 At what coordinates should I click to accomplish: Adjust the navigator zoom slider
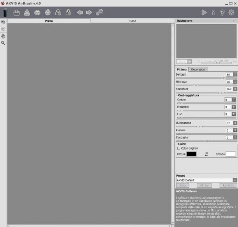[217, 62]
